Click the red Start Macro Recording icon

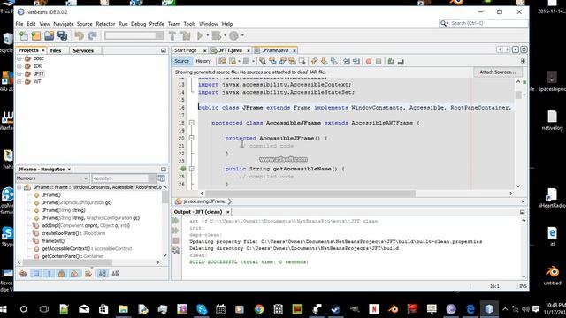(x=369, y=62)
